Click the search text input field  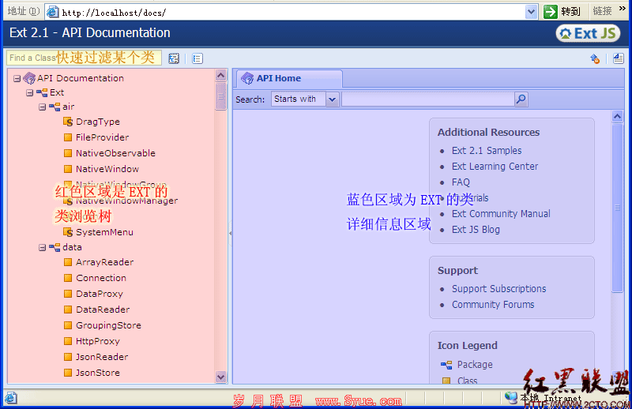click(x=428, y=99)
